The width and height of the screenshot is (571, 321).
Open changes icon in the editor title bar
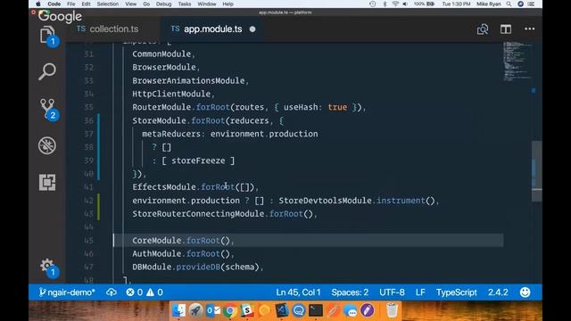coord(483,29)
